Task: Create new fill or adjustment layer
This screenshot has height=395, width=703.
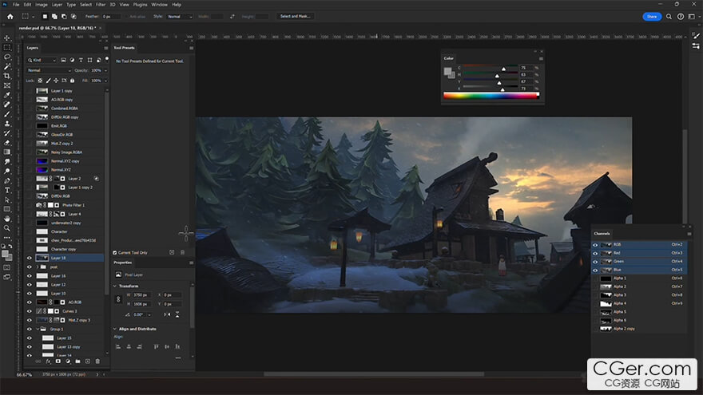Action: click(68, 361)
